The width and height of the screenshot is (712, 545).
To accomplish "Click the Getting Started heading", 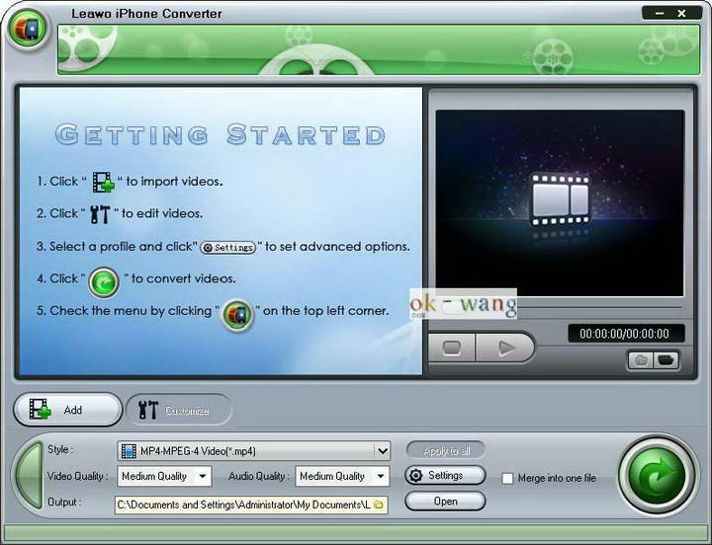I will coord(221,134).
